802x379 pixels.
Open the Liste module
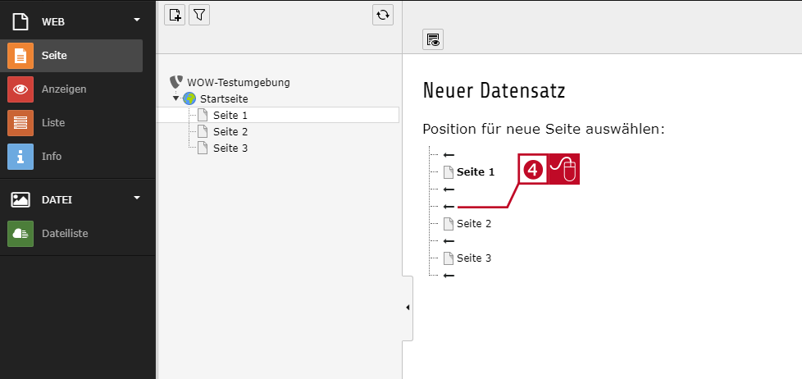71,123
